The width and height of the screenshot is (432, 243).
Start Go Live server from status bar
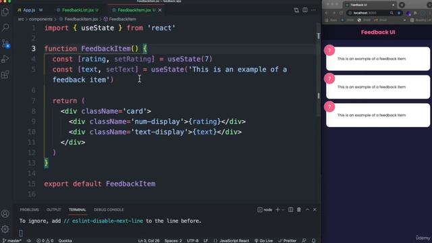click(264, 240)
